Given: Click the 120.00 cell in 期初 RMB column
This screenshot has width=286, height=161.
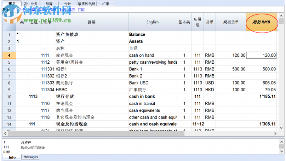Looking at the screenshot, I should [x=261, y=55].
